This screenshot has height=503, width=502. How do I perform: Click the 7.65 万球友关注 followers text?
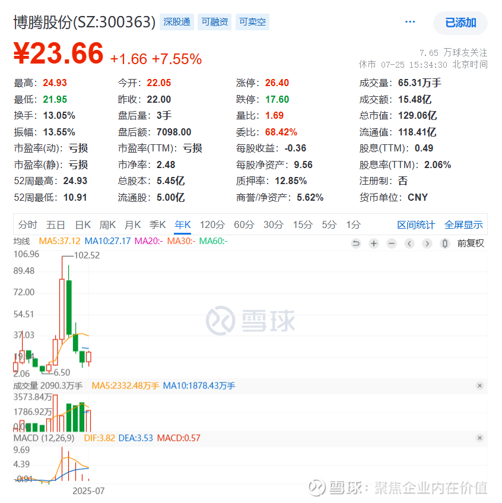453,52
